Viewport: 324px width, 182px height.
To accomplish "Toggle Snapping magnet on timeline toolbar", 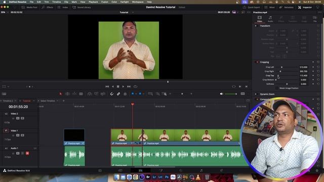I will click(x=111, y=94).
